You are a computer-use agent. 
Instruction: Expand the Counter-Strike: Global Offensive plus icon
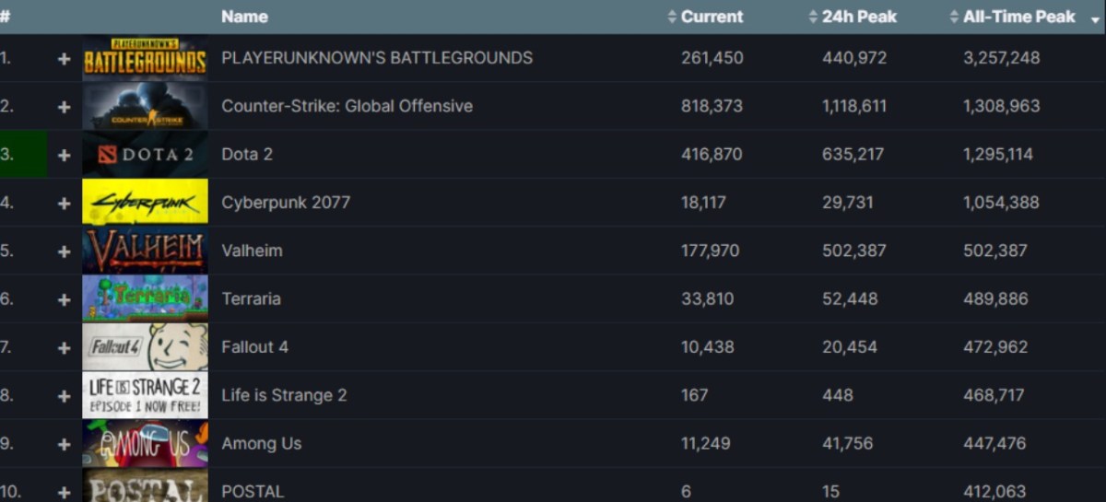[64, 107]
